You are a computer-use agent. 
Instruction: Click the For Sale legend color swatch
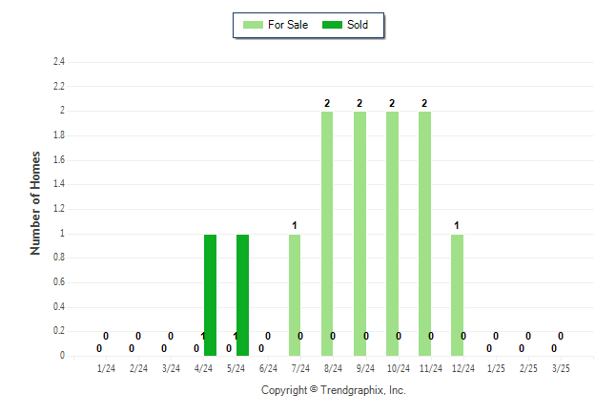click(x=253, y=25)
